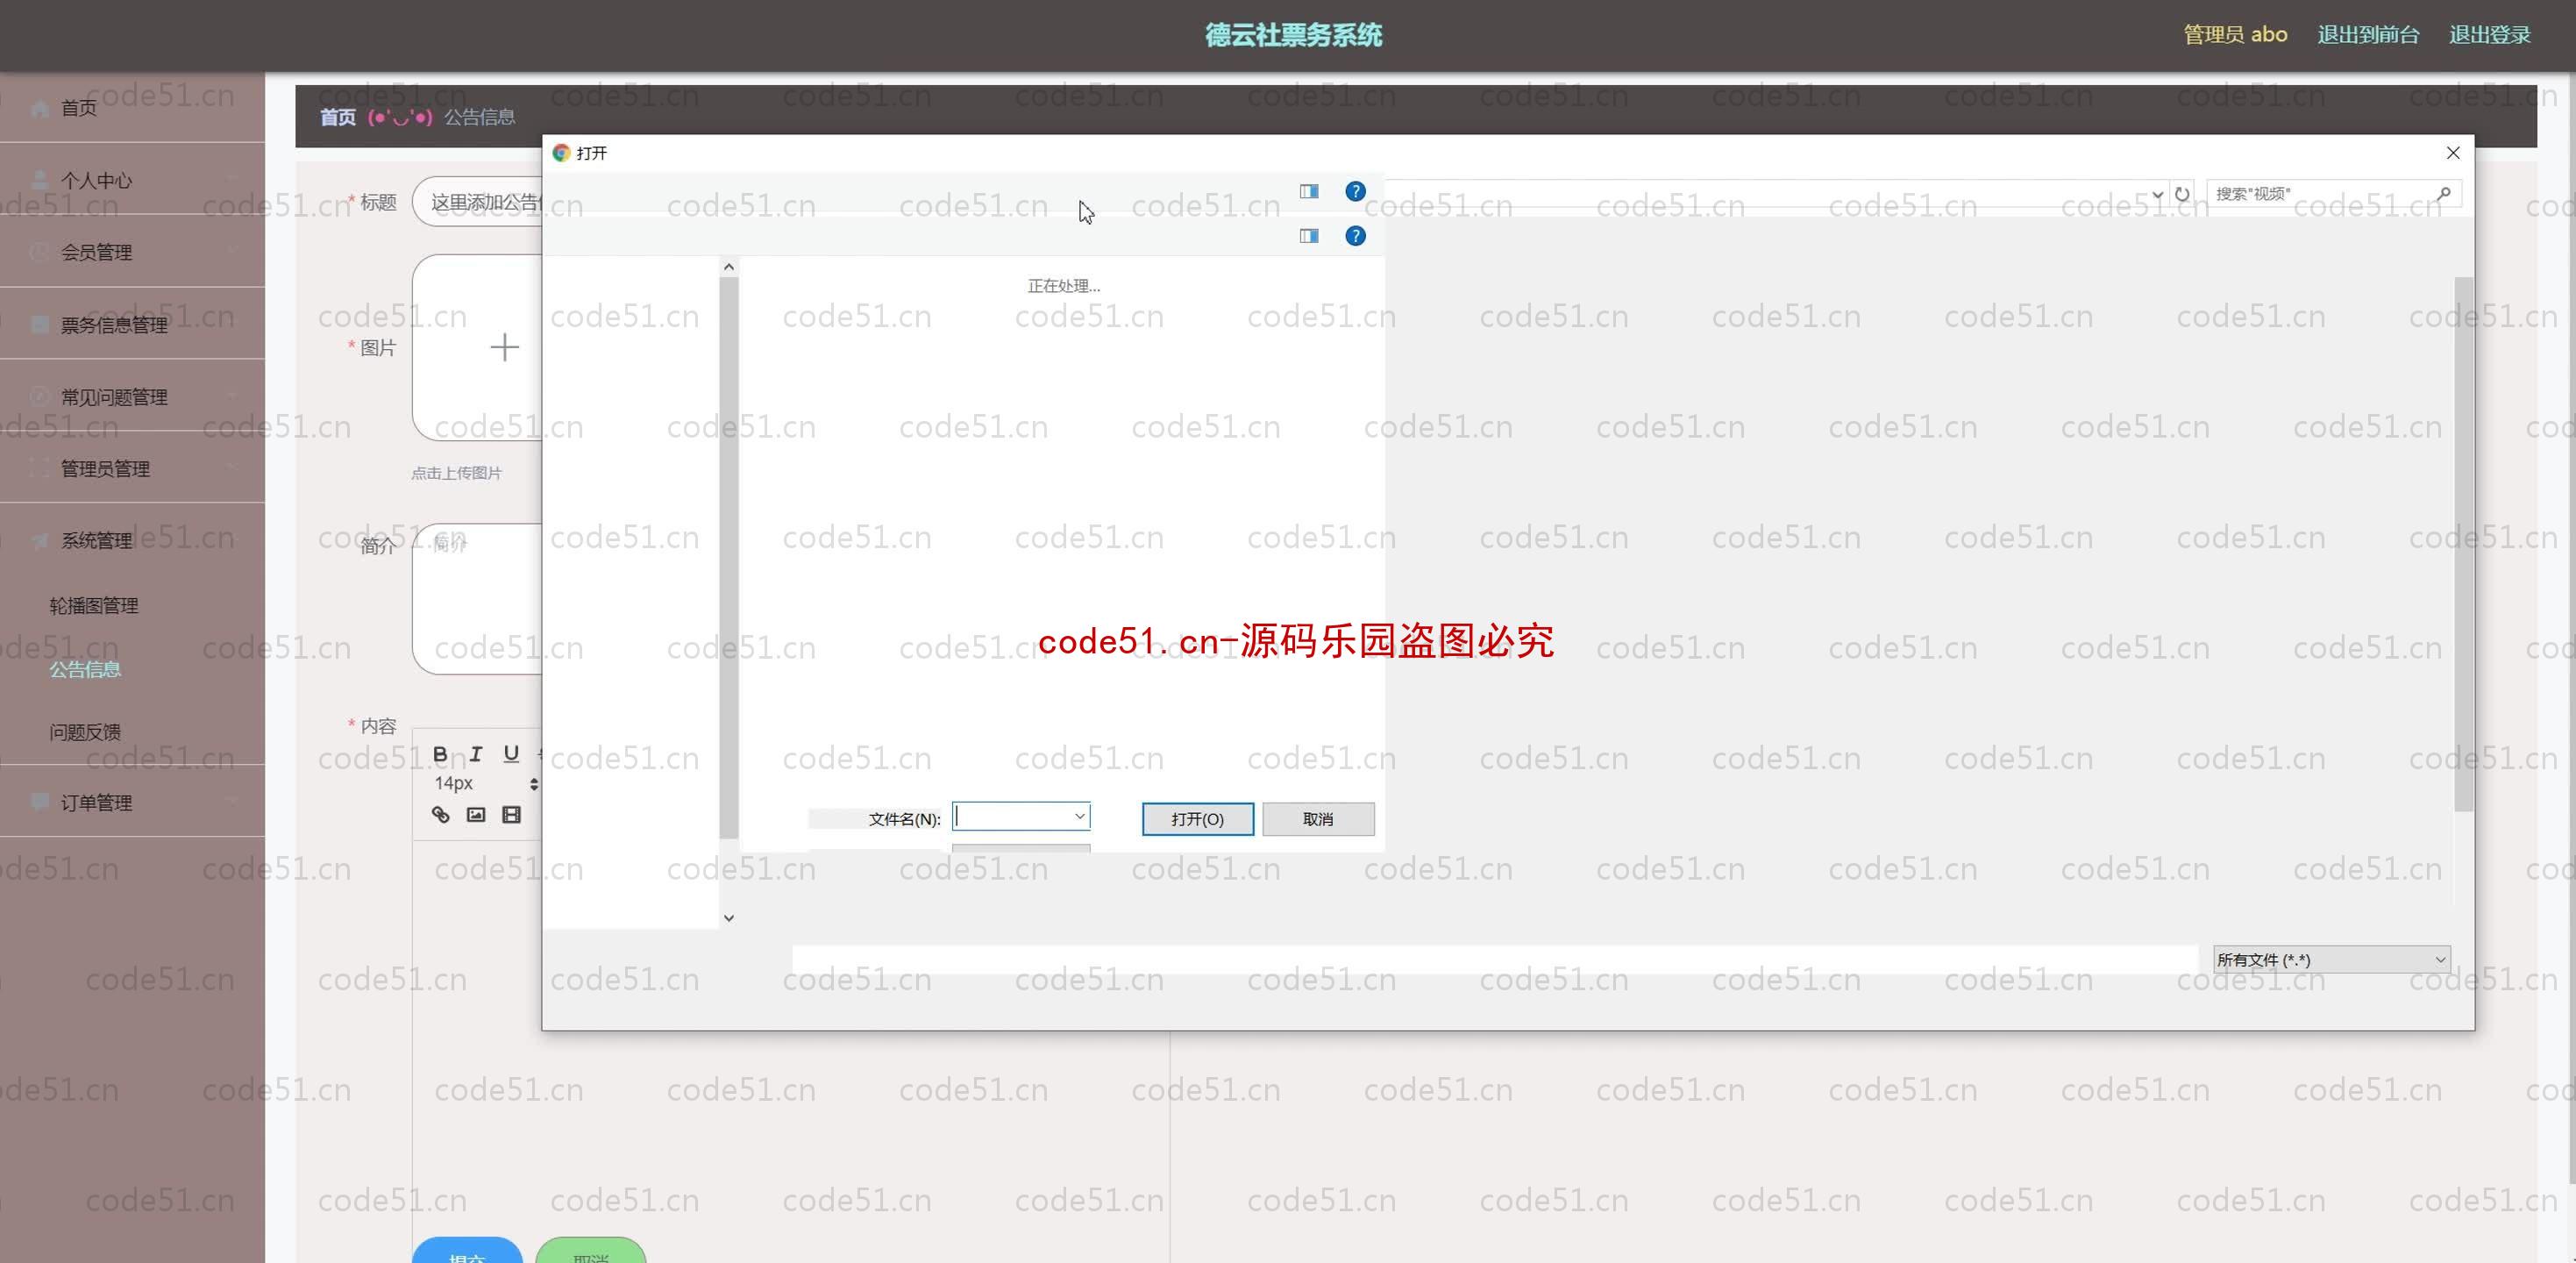Expand the 管理员管理 sidebar menu

coord(132,468)
